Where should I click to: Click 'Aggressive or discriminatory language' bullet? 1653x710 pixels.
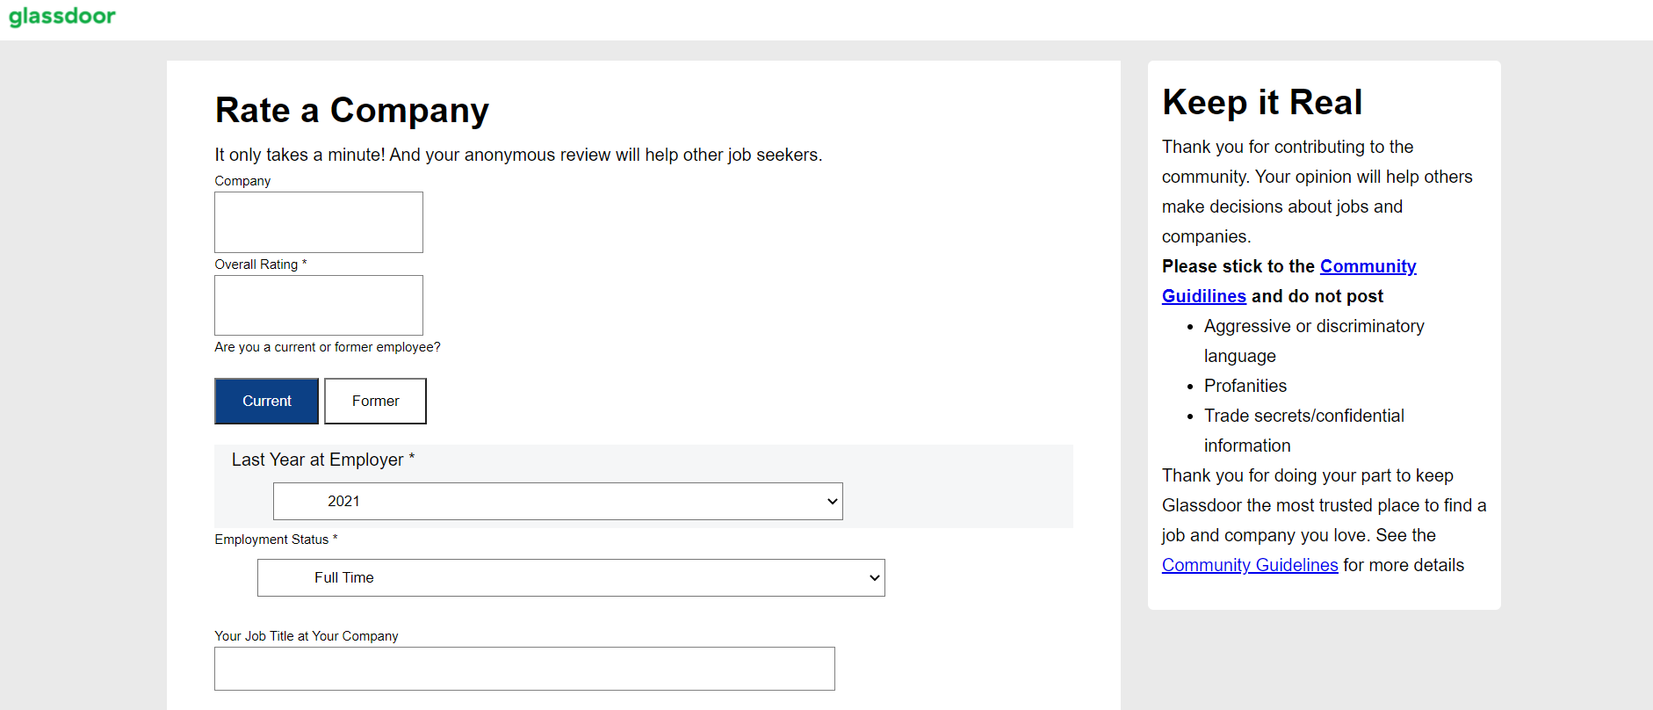click(x=1314, y=341)
